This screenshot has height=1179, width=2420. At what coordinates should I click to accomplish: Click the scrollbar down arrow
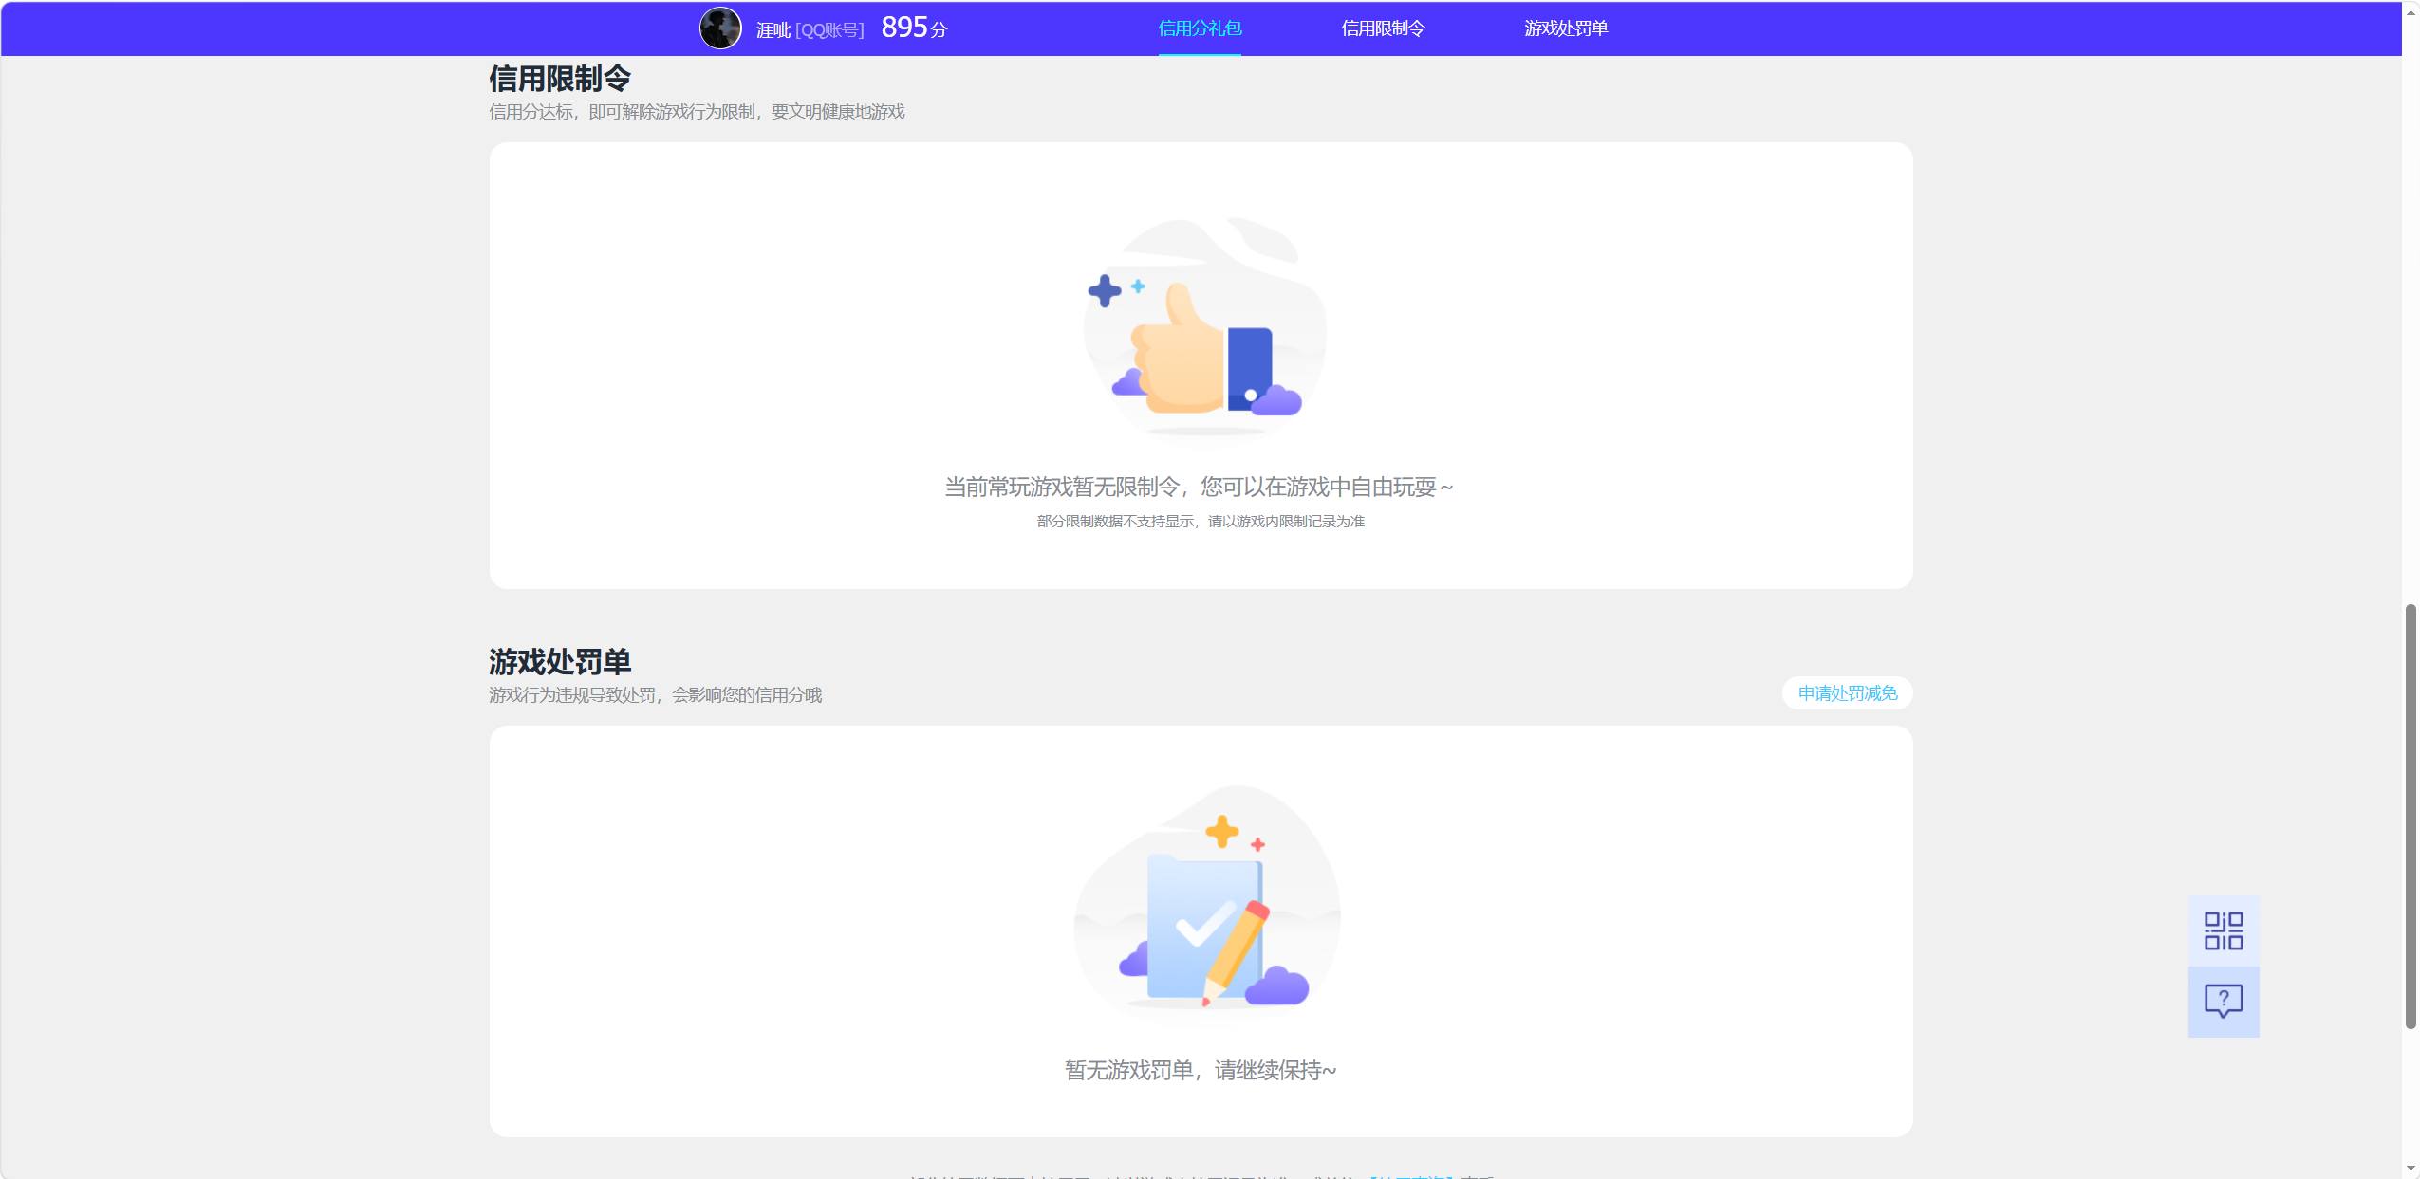coord(2411,1168)
